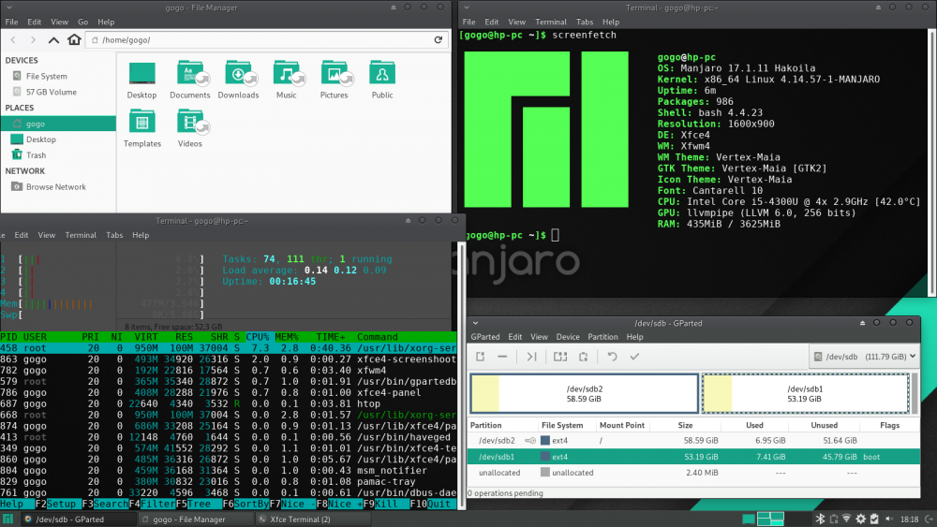Select File System in Devices sidebar
This screenshot has width=937, height=527.
click(x=47, y=77)
